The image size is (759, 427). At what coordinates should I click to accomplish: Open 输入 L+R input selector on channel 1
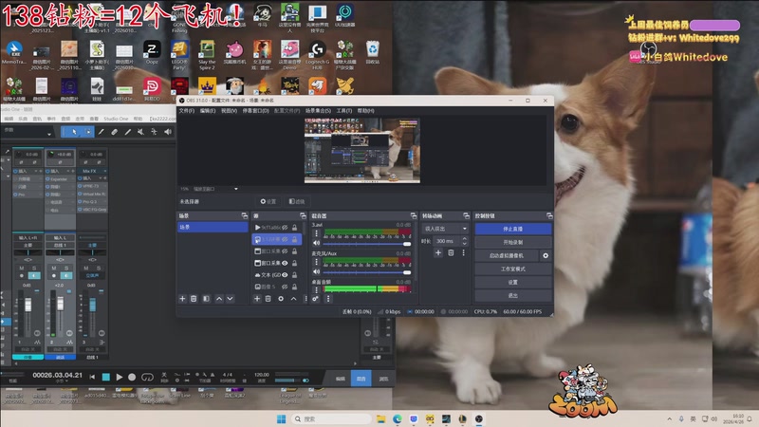pos(28,238)
